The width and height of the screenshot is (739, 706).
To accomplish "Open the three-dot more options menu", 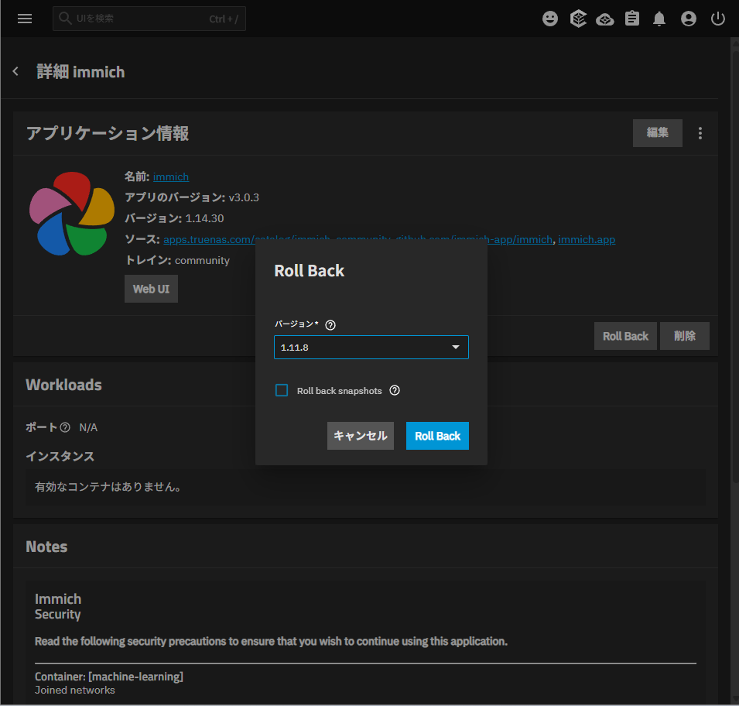I will coord(700,133).
